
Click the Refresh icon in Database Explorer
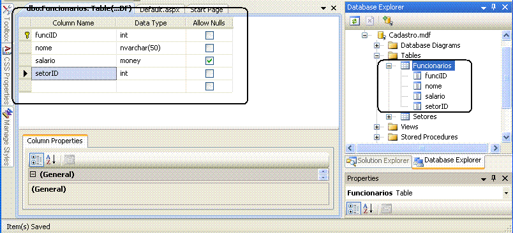[355, 21]
